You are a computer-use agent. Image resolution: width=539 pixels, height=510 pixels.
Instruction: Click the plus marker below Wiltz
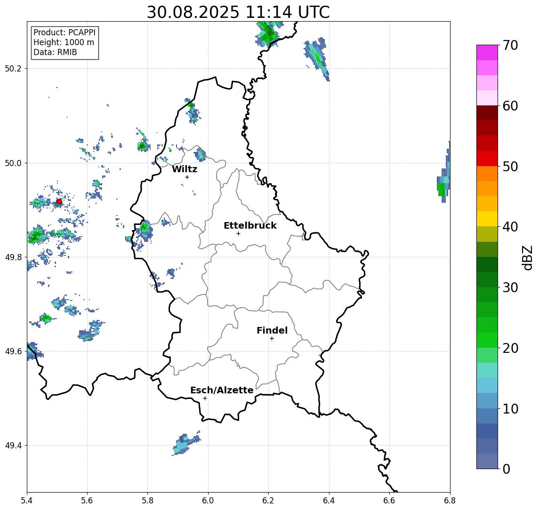tap(187, 177)
